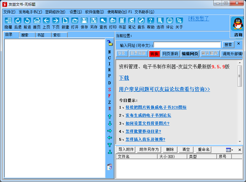Click the N letter in vertical toolbar
This screenshot has width=246, height=182.
[109, 52]
